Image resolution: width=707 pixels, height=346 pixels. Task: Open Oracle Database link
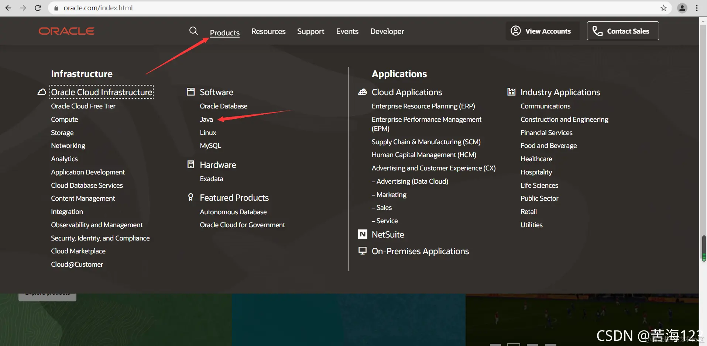(x=224, y=106)
